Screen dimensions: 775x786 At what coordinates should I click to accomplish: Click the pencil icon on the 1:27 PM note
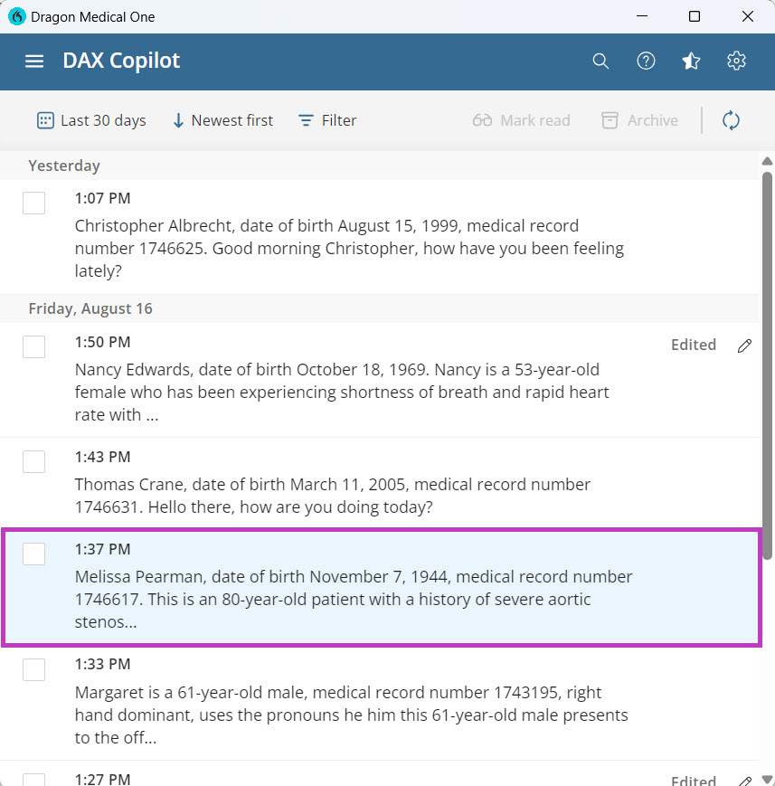tap(744, 779)
